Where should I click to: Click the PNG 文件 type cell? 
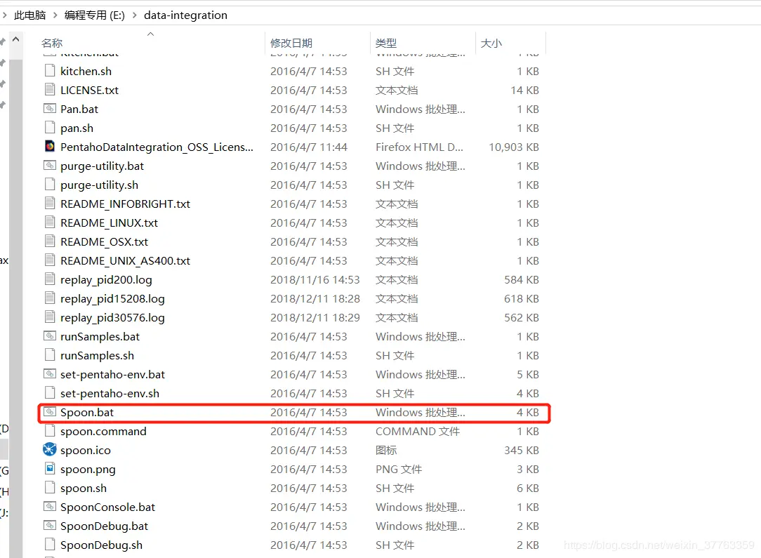pyautogui.click(x=399, y=469)
